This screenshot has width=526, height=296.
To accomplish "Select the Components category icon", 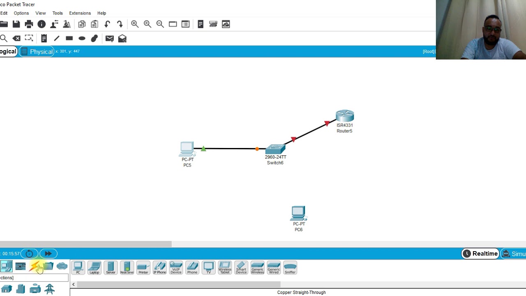I will pos(20,266).
